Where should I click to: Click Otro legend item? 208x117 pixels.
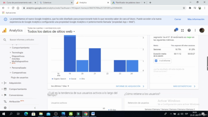tap(82, 79)
